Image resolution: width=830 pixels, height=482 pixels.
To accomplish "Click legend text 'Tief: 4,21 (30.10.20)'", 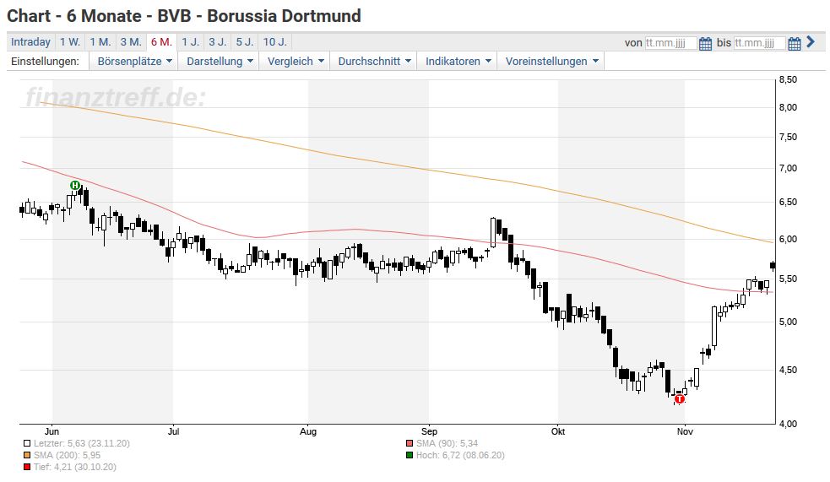I will point(74,467).
